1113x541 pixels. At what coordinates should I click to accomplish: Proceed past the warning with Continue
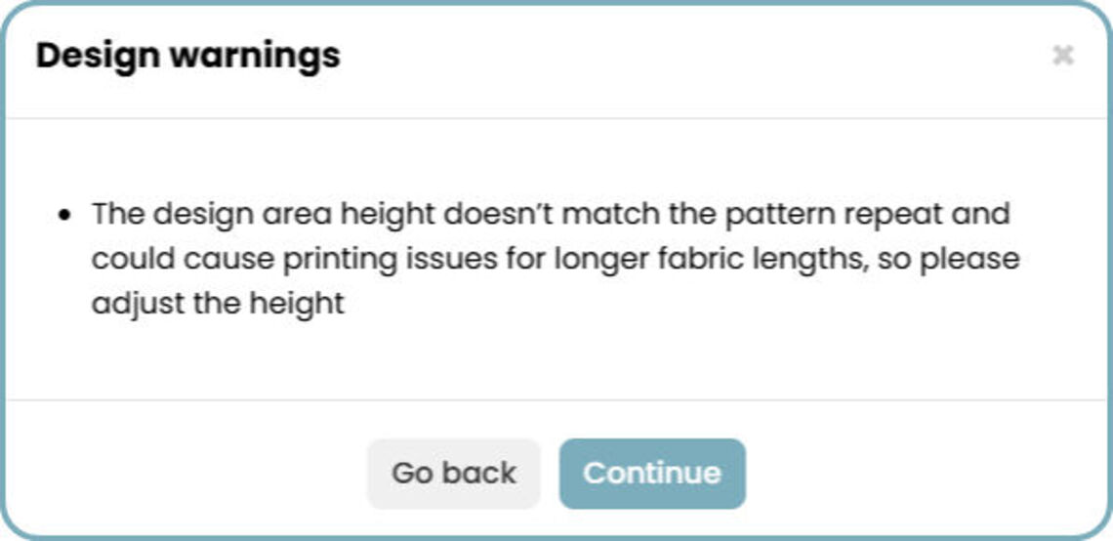pyautogui.click(x=651, y=474)
